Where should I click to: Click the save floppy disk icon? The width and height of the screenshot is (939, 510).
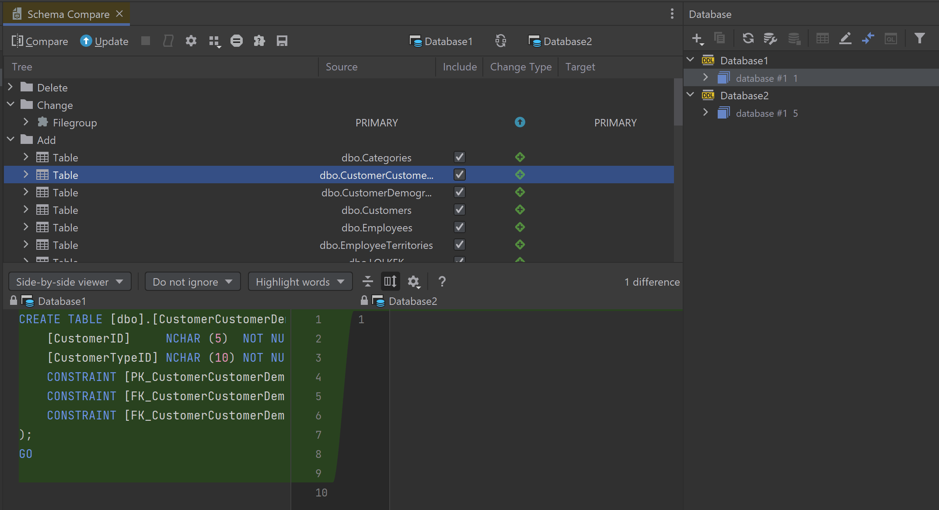(282, 41)
